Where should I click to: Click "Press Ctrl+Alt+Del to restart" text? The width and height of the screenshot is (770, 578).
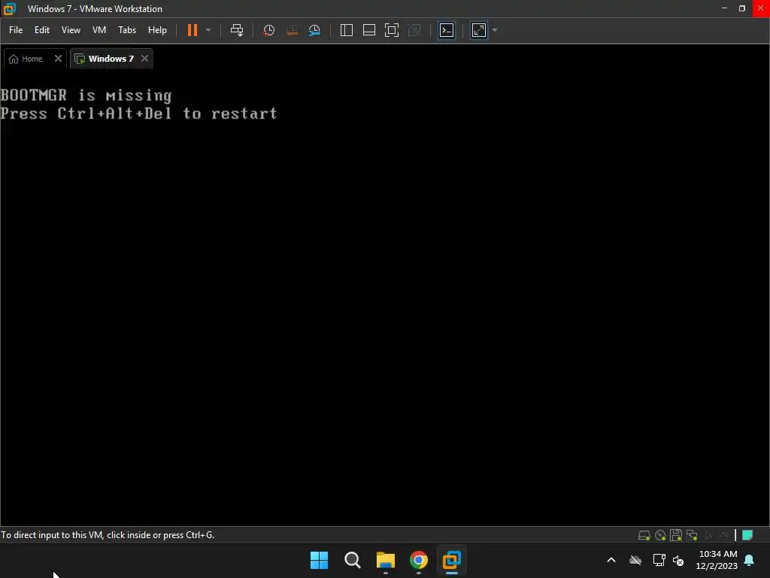tap(139, 114)
